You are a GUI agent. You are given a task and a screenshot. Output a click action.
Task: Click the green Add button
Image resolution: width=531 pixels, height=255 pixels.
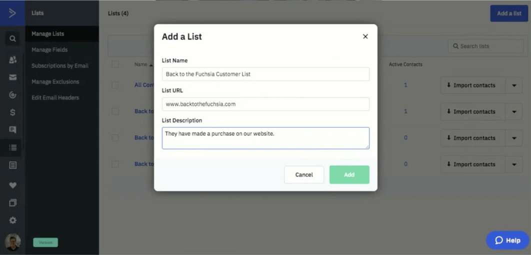pyautogui.click(x=349, y=174)
